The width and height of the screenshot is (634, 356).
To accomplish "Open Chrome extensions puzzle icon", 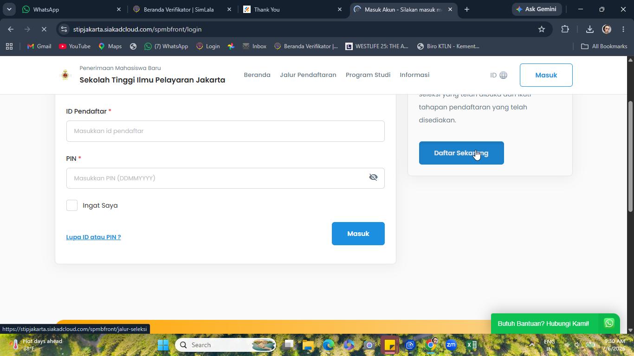I will (565, 29).
